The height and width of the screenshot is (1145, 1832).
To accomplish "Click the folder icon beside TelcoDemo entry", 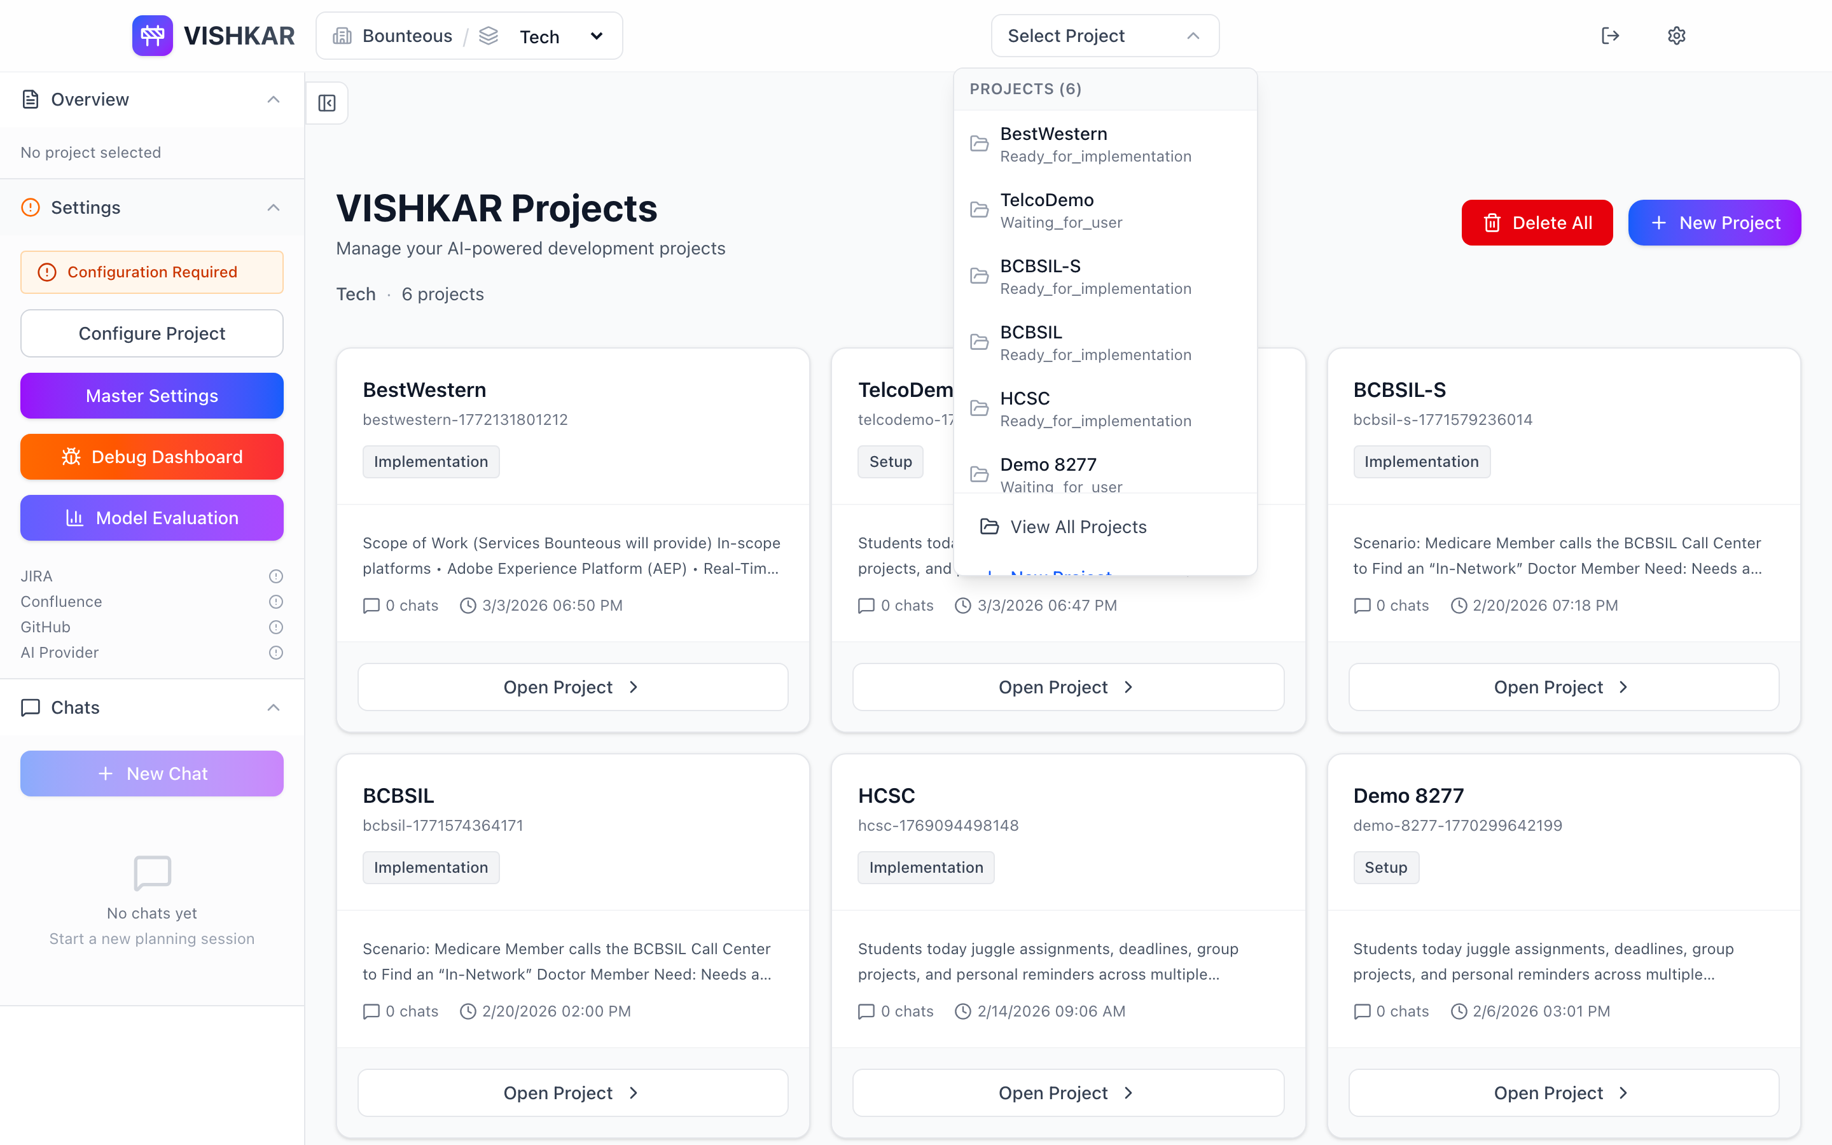I will pos(979,210).
